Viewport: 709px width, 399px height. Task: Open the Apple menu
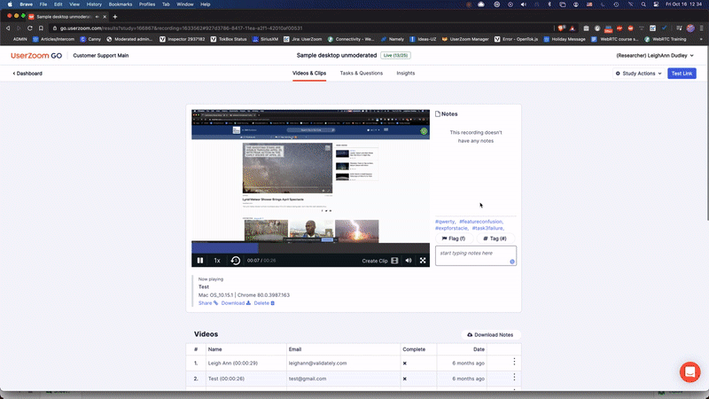click(10, 4)
